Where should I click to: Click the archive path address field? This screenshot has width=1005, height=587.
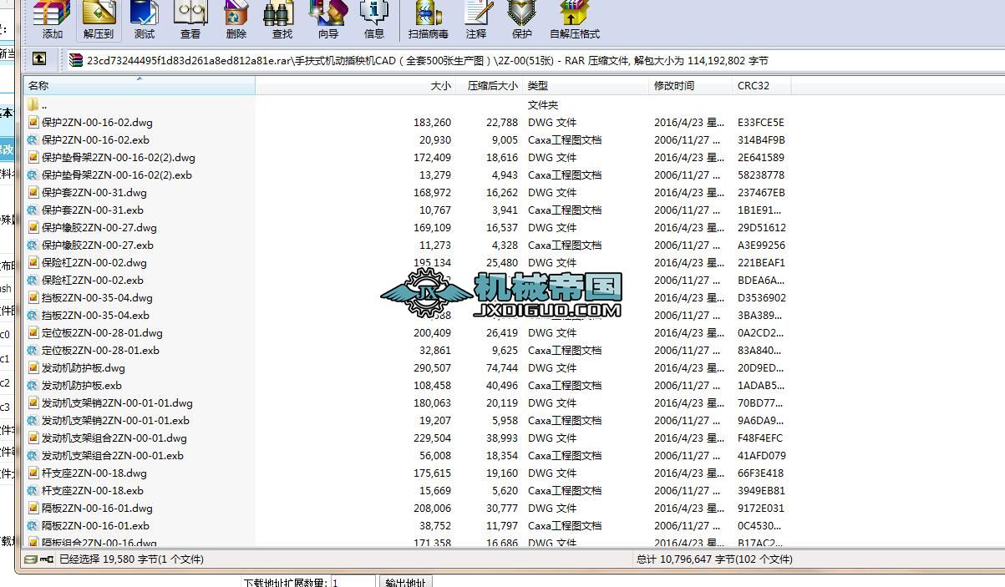coord(533,60)
